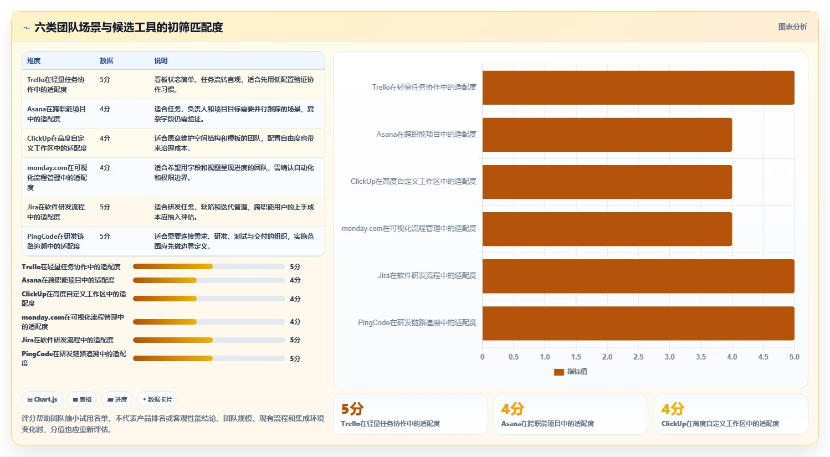Image resolution: width=830 pixels, height=457 pixels.
Task: Click the 4分 value beside ClickUp progress bar
Action: coord(295,299)
